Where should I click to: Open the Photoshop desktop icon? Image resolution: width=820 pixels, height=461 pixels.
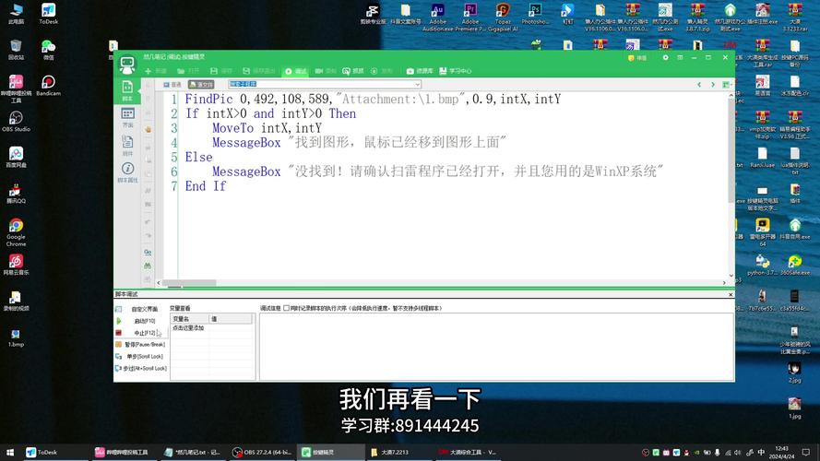[535, 14]
